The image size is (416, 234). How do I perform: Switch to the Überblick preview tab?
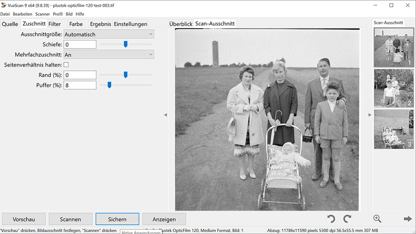(x=180, y=24)
